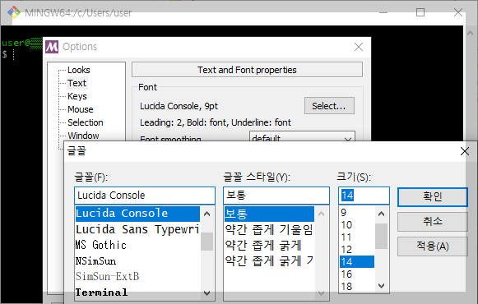Click the Leading: 2, Bold: font text line

(216, 122)
